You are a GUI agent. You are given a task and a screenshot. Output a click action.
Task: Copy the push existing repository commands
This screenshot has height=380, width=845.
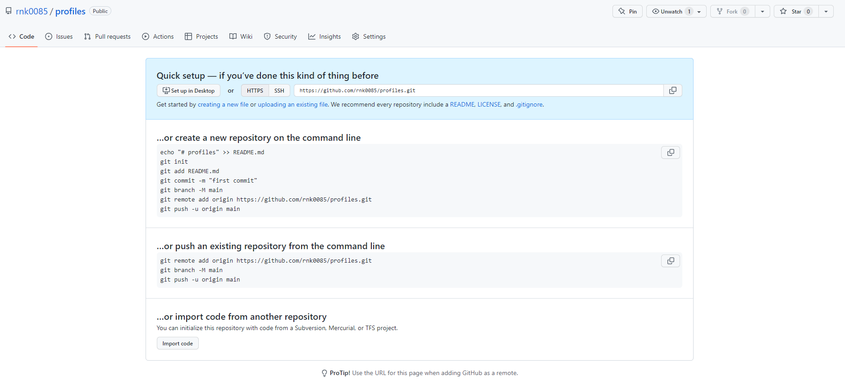[671, 261]
